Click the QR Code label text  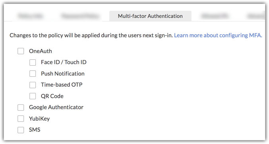point(52,96)
